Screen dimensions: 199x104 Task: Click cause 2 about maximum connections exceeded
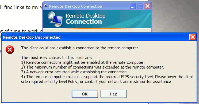[x=93, y=67]
